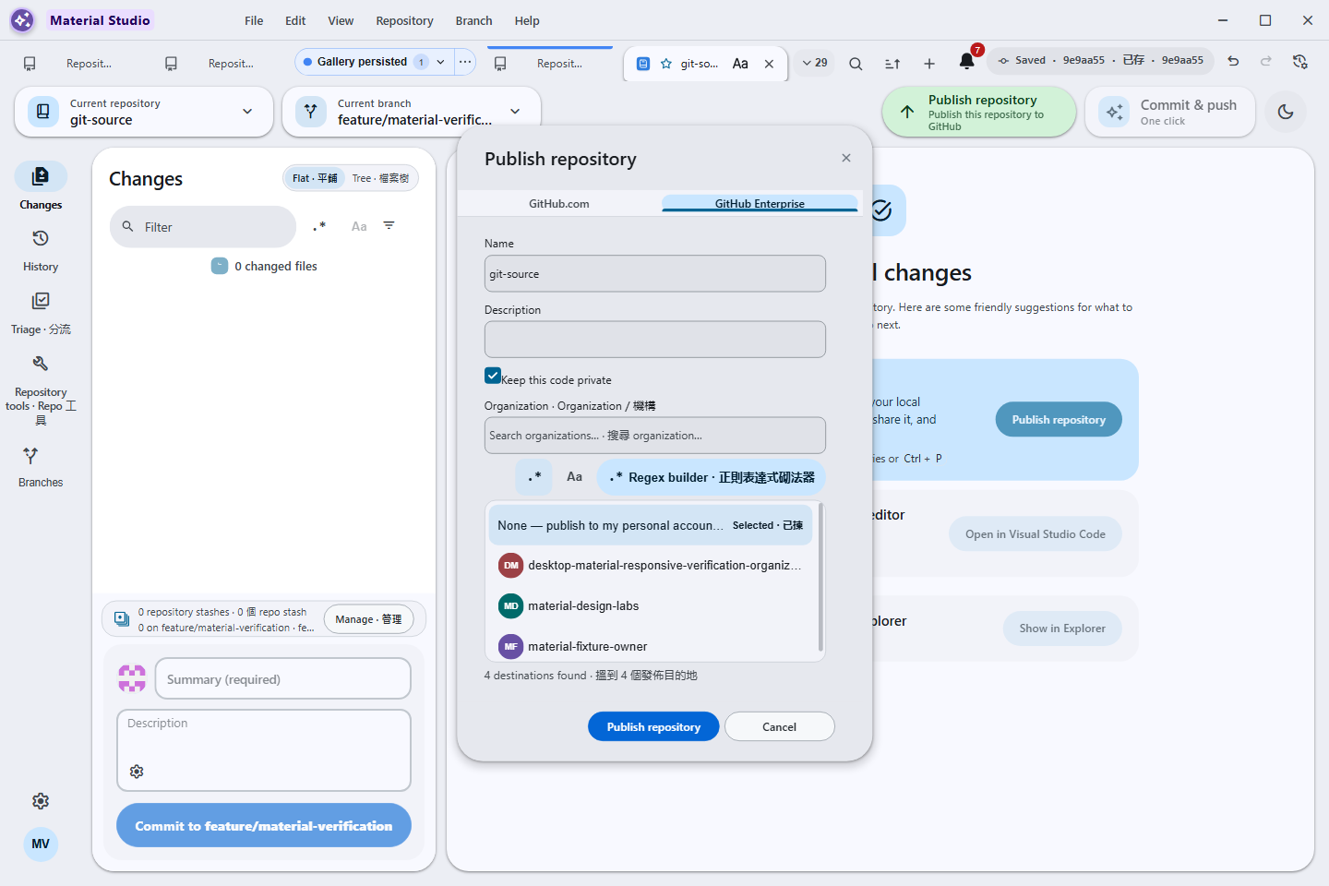Star the git-so... tab
Screen dimensions: 1329x886
(666, 64)
